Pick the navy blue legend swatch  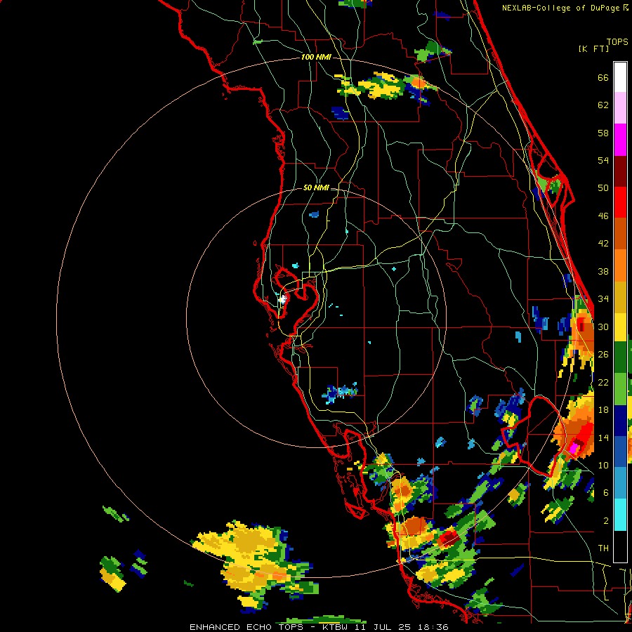(x=620, y=421)
